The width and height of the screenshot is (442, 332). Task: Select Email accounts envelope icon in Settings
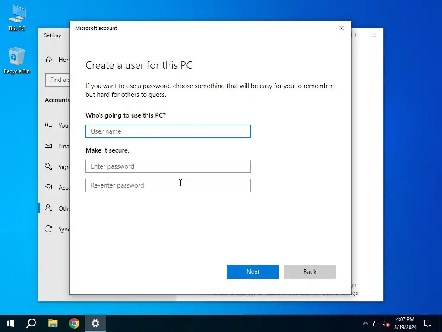[x=48, y=146]
